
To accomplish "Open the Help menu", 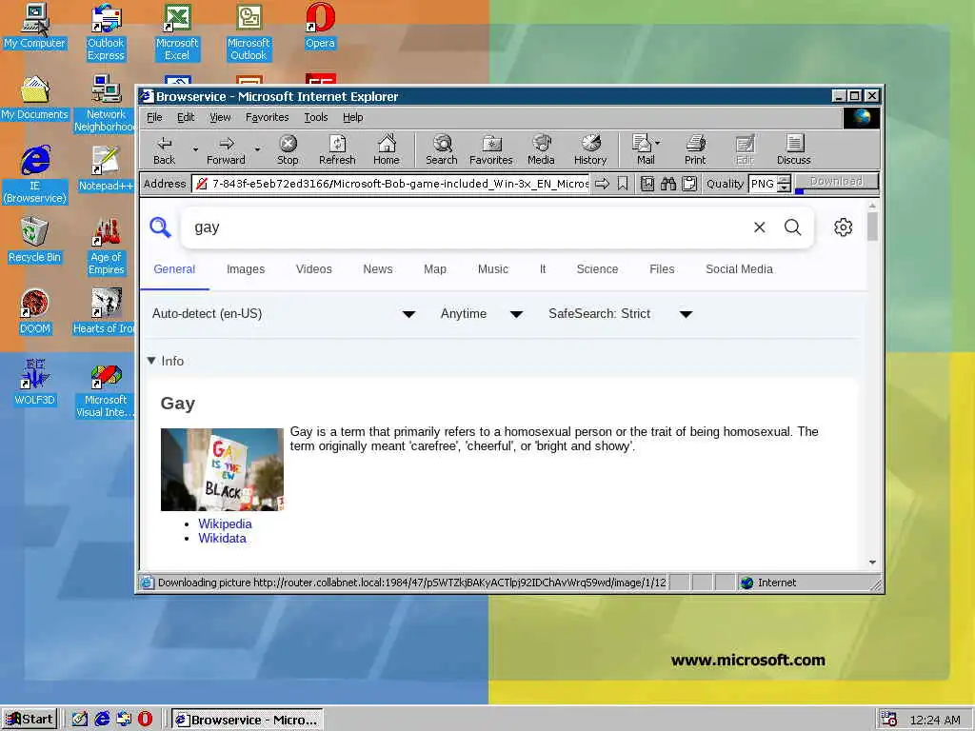I will [x=352, y=117].
